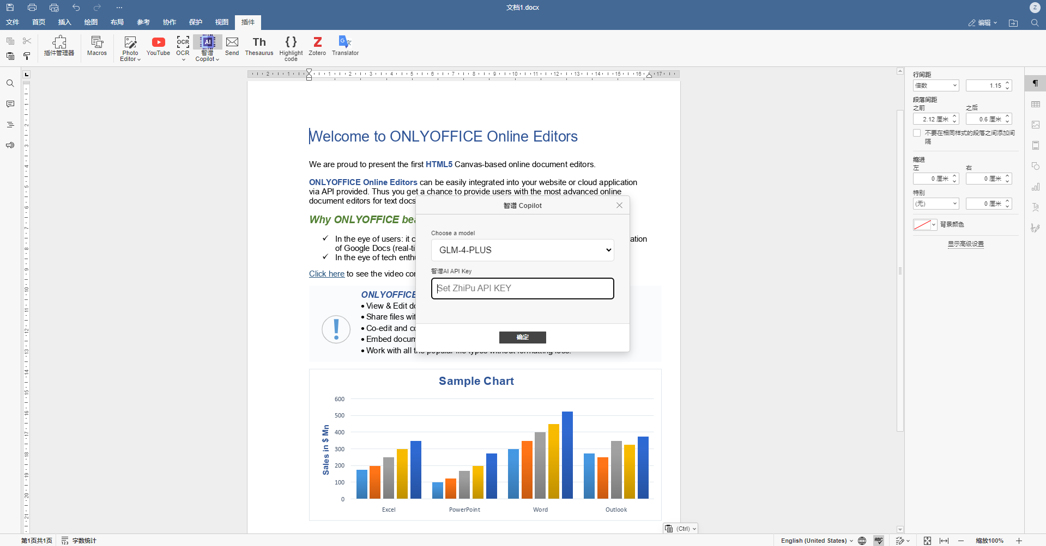This screenshot has width=1046, height=546.
Task: Check the 不要在相同样式的段落之间添加间隔 checkbox
Action: (x=917, y=133)
